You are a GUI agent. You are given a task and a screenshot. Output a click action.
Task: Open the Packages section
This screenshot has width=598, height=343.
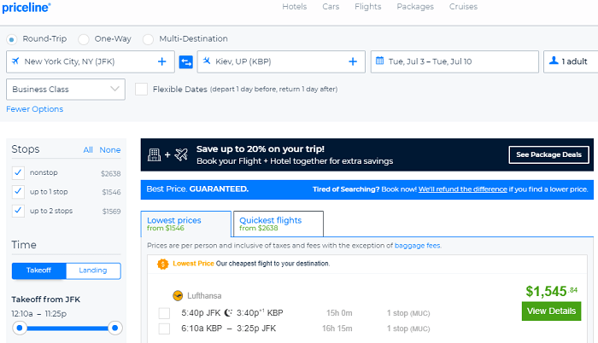click(415, 7)
